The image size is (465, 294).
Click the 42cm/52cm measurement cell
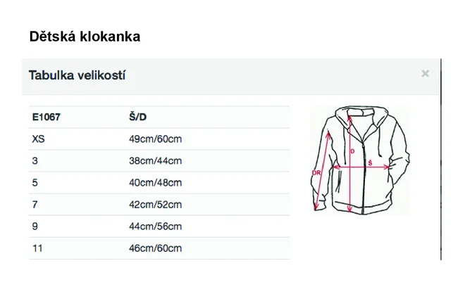click(156, 205)
